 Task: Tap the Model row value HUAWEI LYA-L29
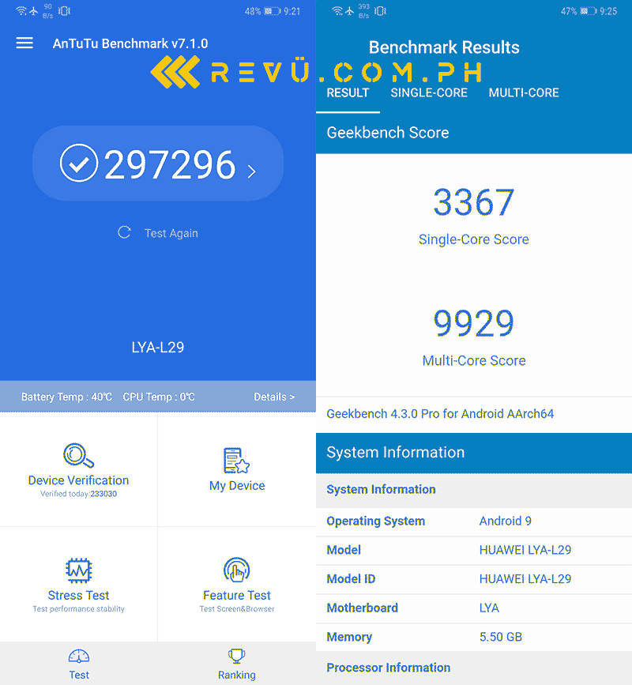525,550
